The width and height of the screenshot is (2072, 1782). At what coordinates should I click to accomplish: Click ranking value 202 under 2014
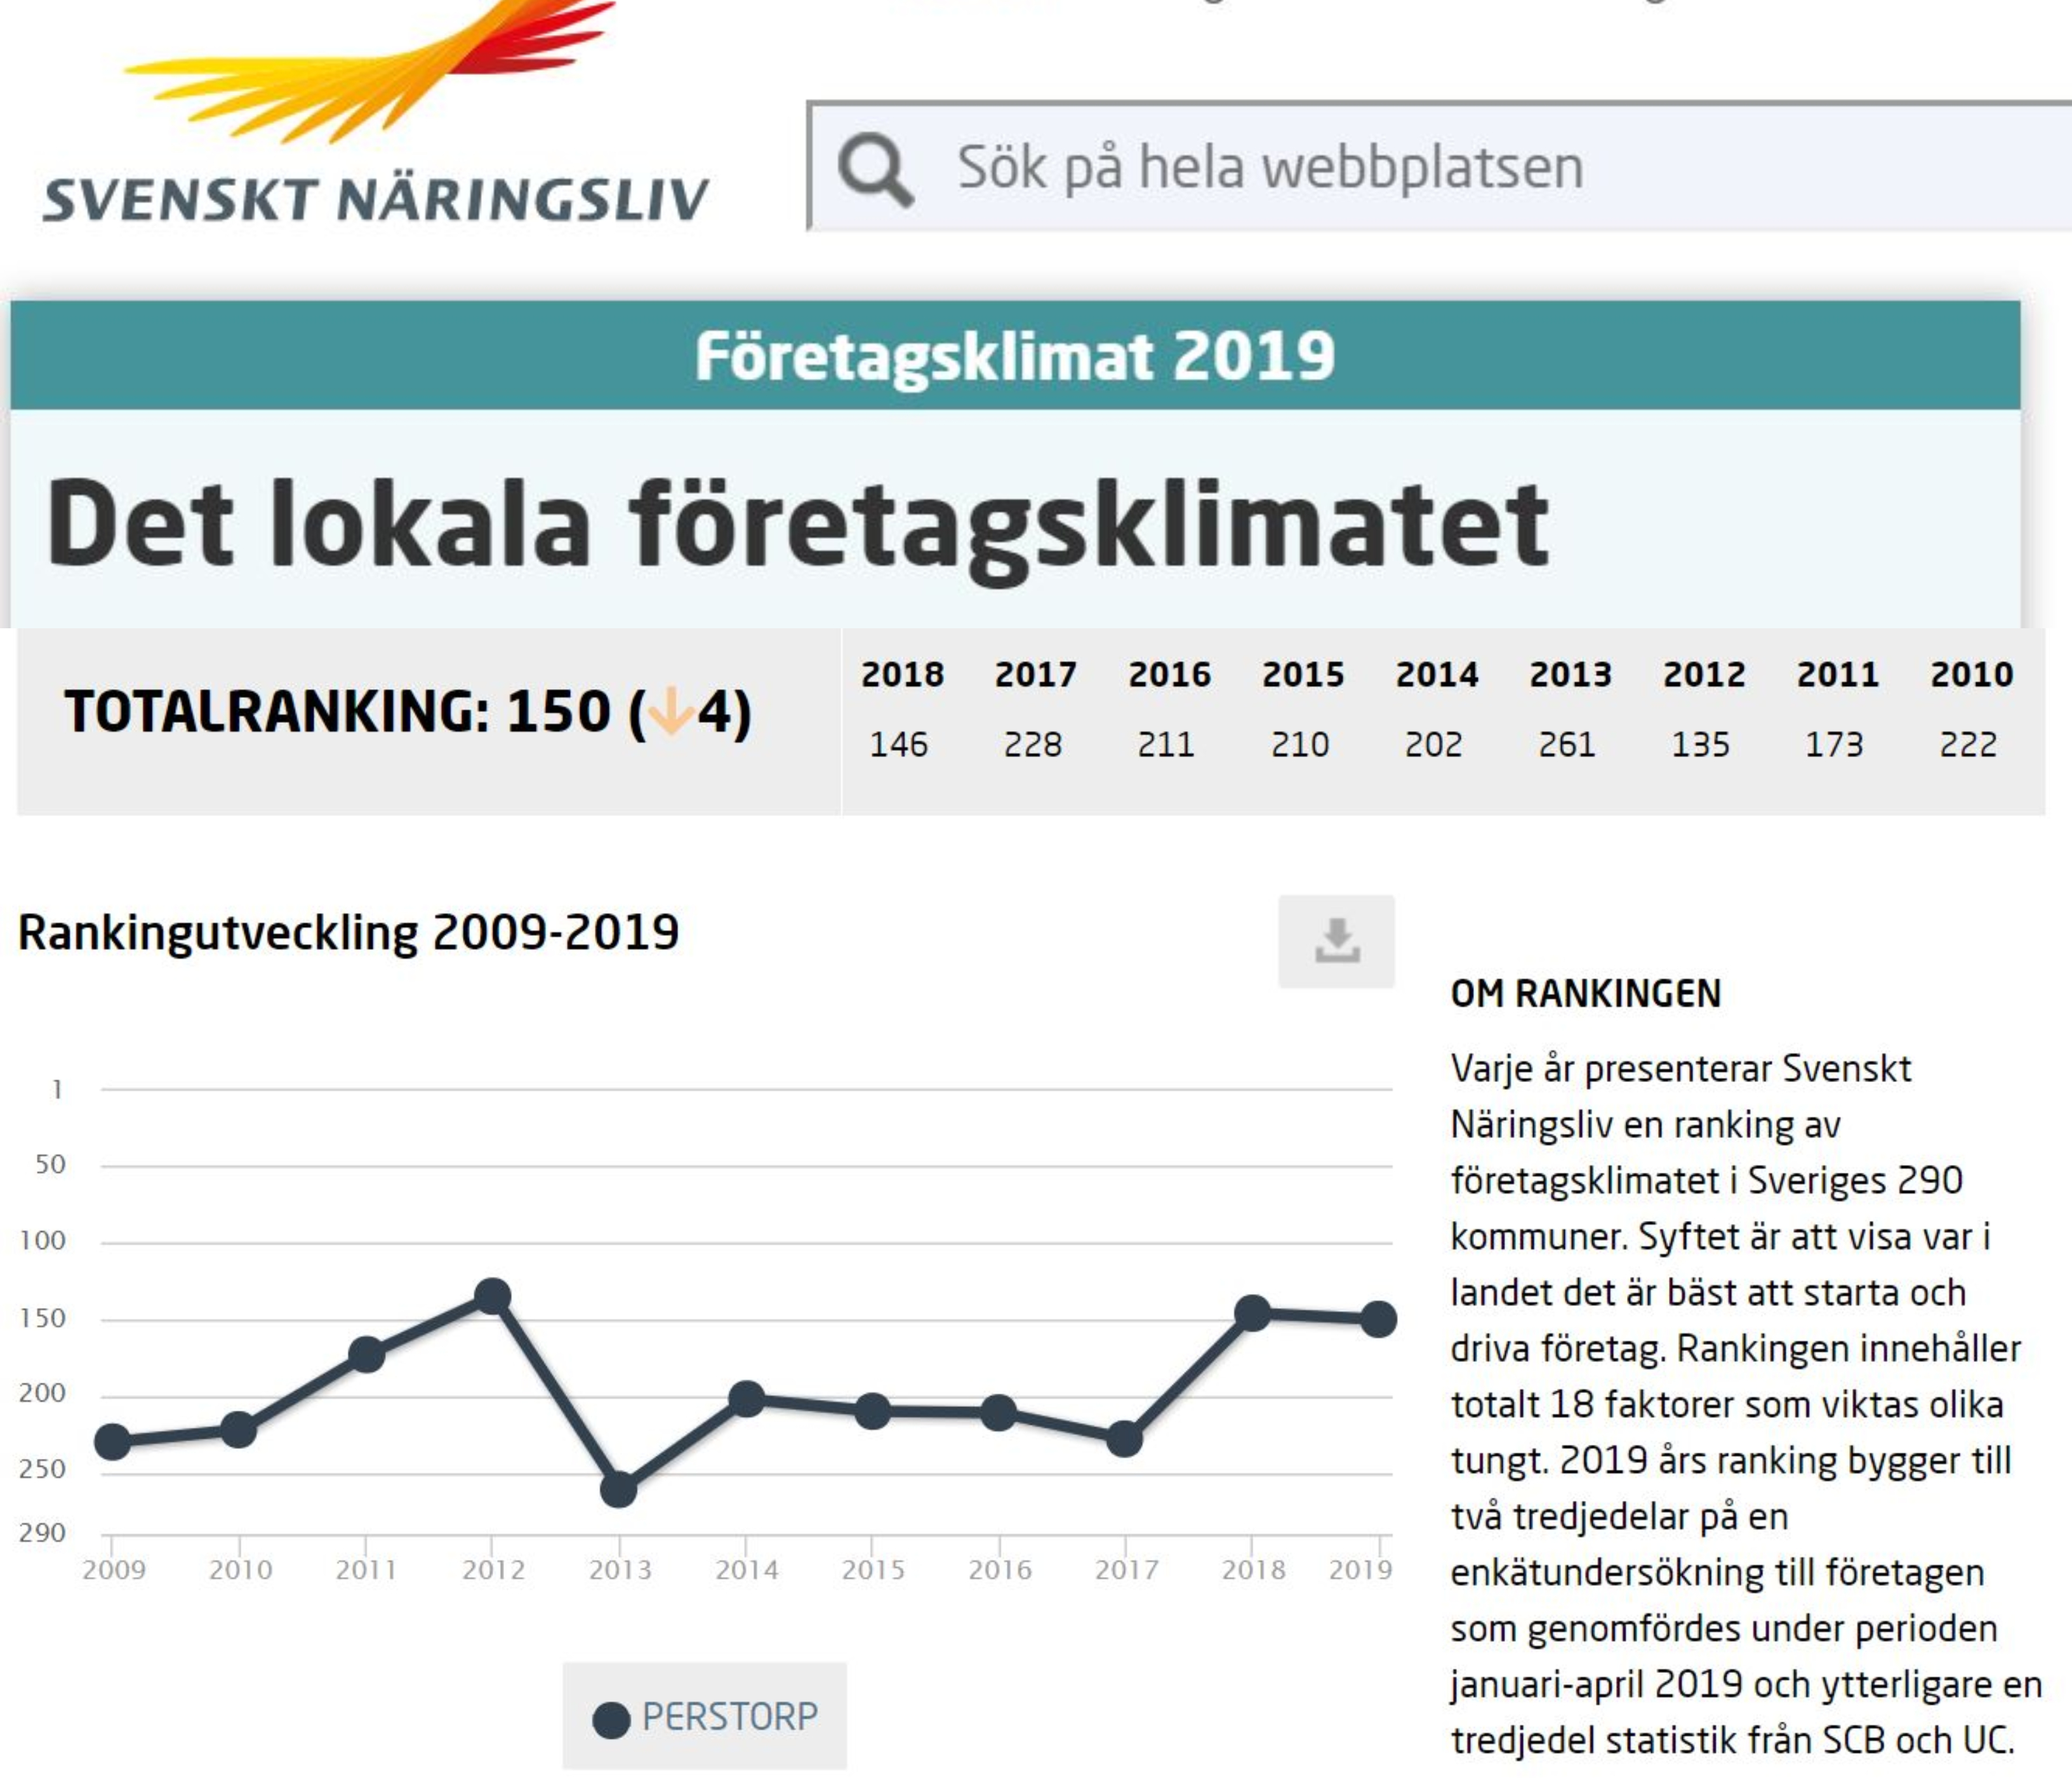click(1433, 744)
